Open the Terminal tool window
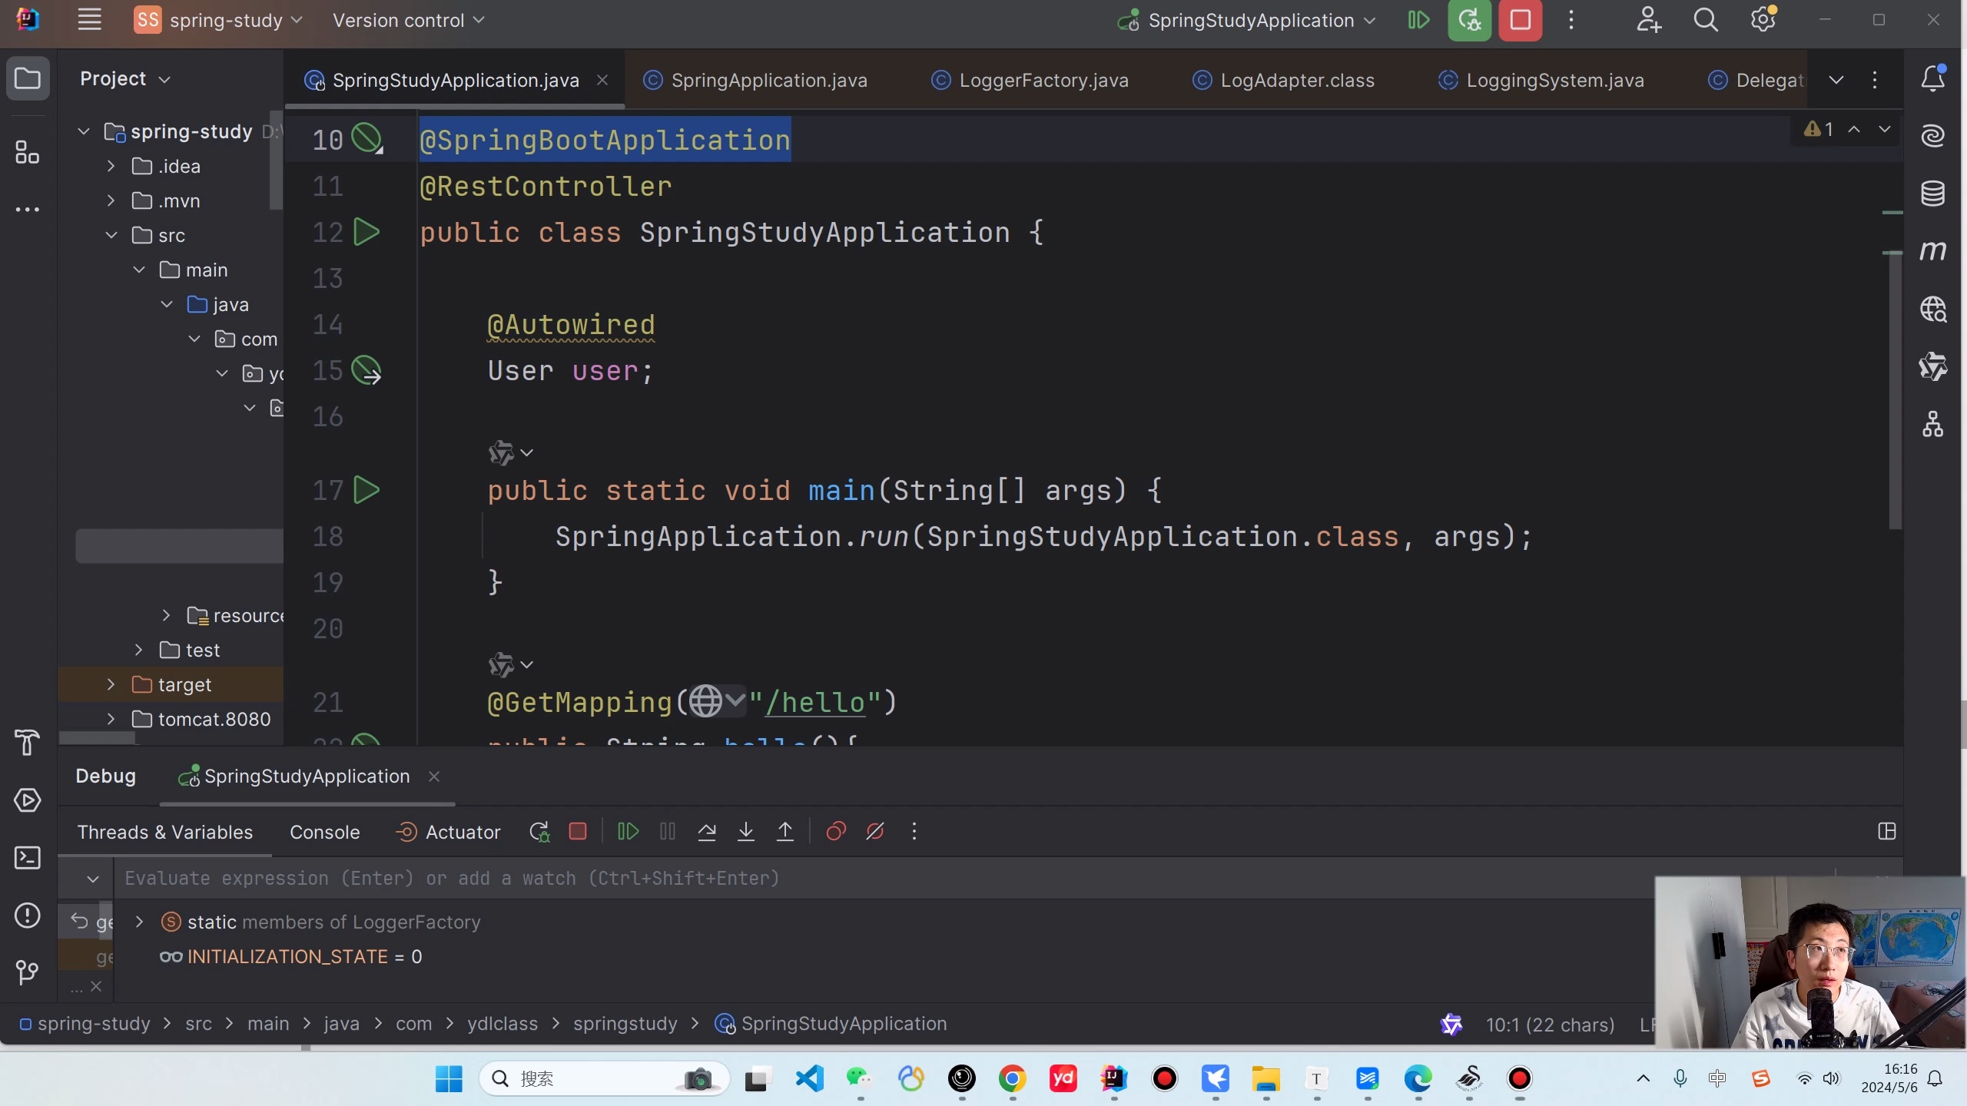 point(28,858)
